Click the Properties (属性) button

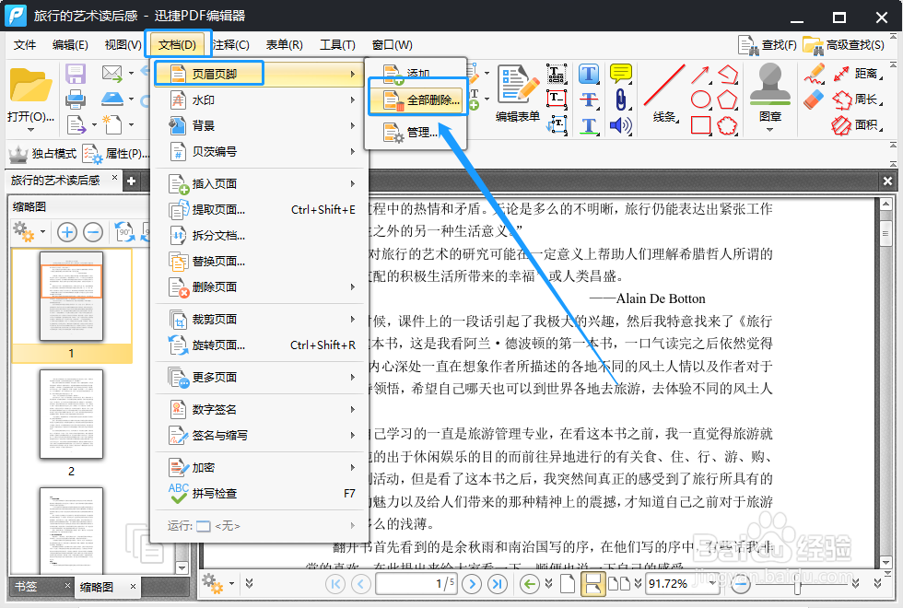(x=117, y=154)
